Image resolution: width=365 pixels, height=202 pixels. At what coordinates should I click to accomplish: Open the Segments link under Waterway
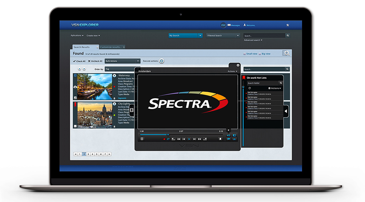(x=122, y=98)
